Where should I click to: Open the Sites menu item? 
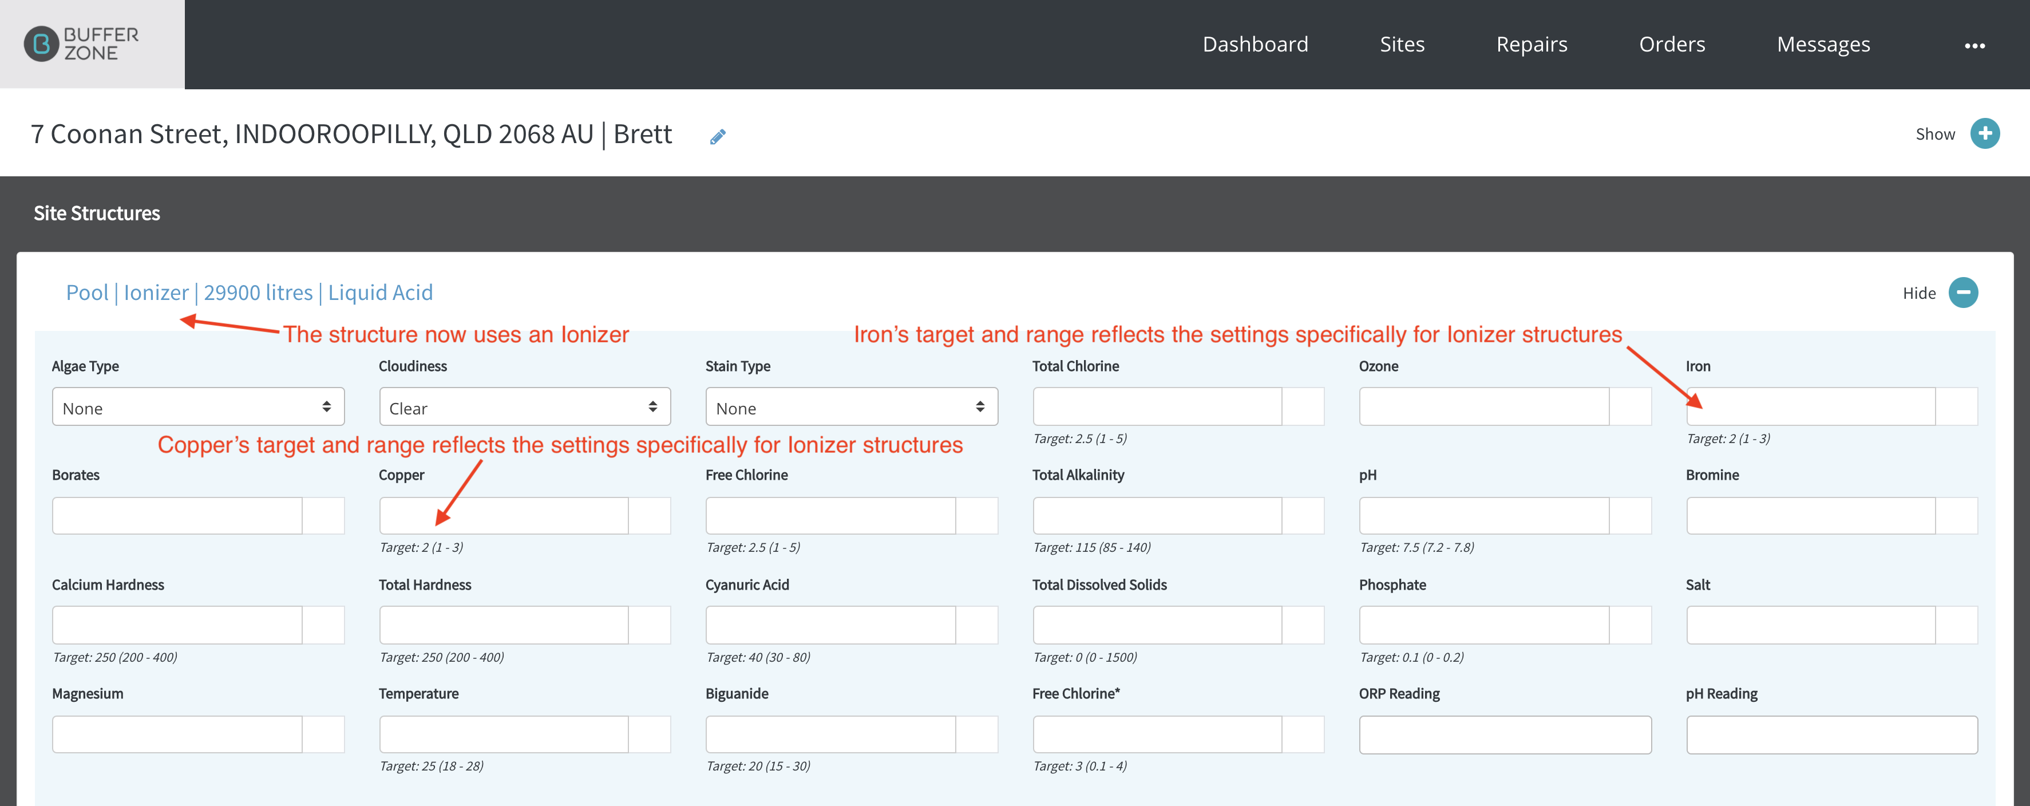1402,44
